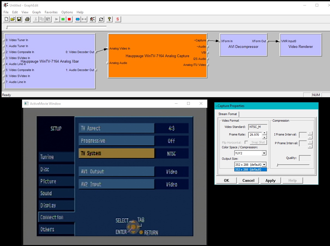Viewport: 330px width, 246px height.
Task: Open the View menu
Action: point(25,12)
